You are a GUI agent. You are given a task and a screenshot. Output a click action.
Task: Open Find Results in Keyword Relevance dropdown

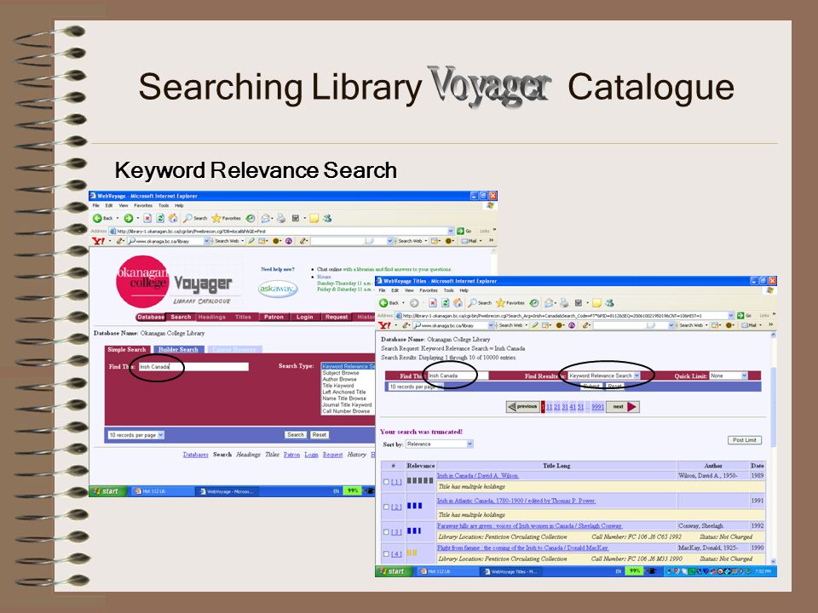604,375
